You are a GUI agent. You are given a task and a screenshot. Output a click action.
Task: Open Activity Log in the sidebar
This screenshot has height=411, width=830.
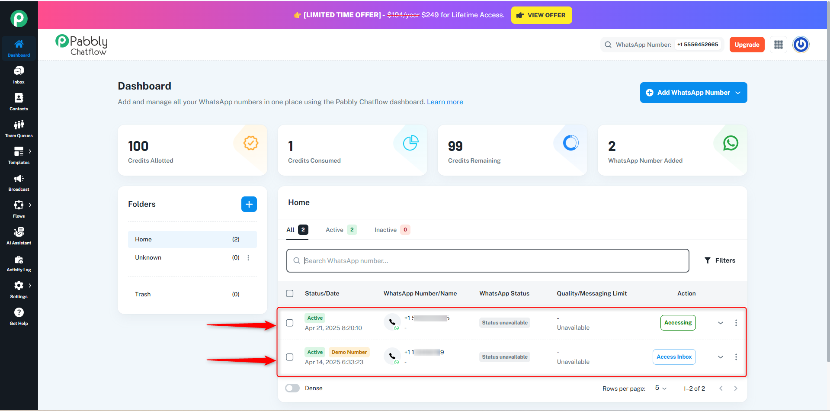19,263
